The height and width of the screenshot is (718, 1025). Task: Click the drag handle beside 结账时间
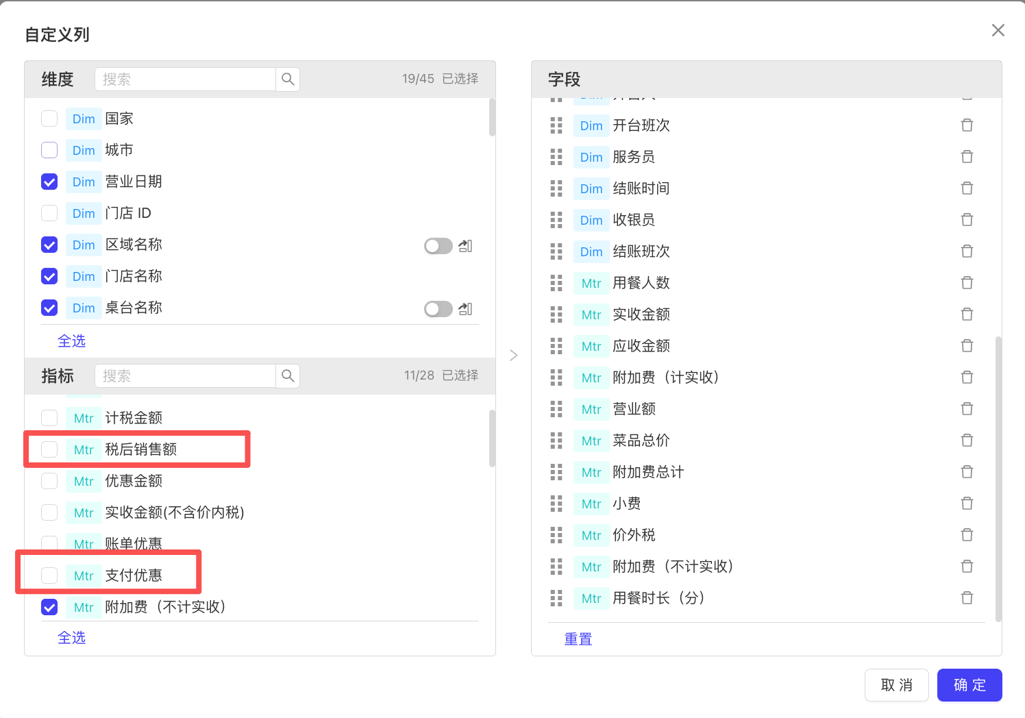pos(556,188)
